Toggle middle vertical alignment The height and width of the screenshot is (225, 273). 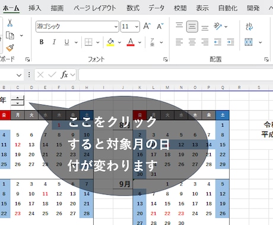point(192,26)
